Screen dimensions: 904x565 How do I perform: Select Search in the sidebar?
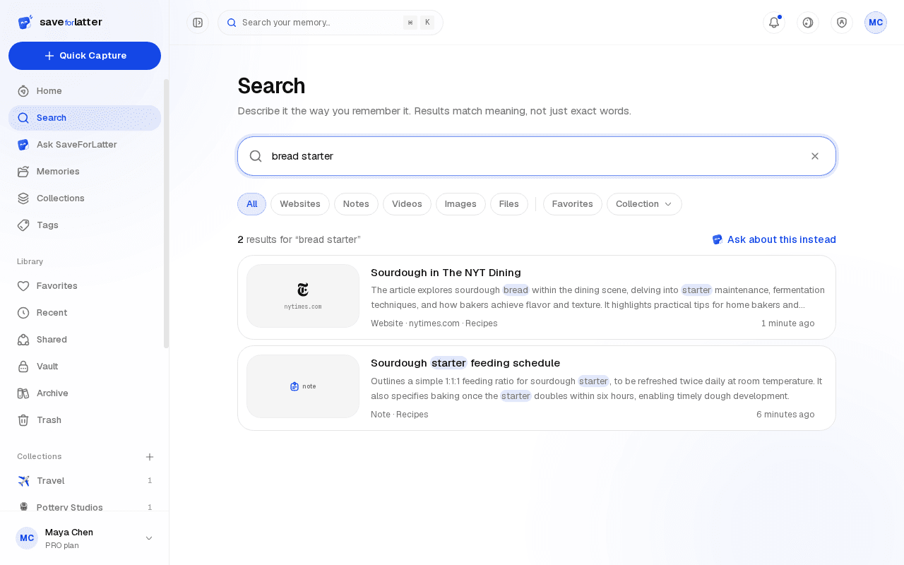(85, 118)
